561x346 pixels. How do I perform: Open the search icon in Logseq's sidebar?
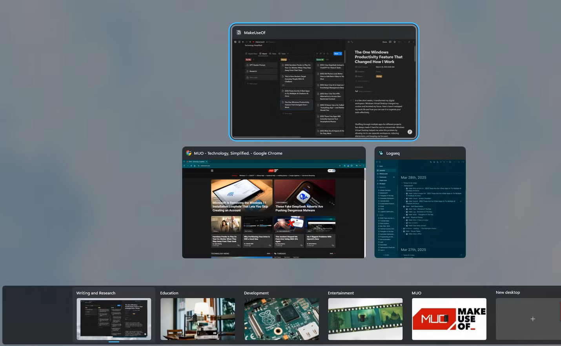coord(380,162)
